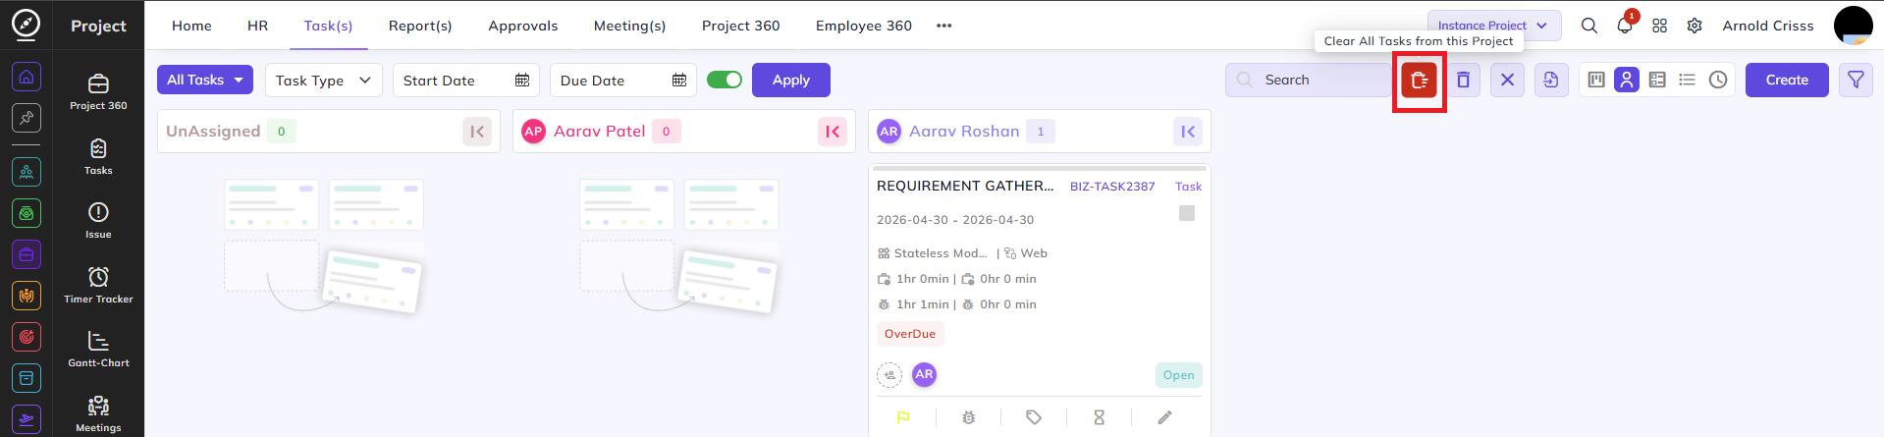Open the All Tasks dropdown
1884x437 pixels.
205,80
